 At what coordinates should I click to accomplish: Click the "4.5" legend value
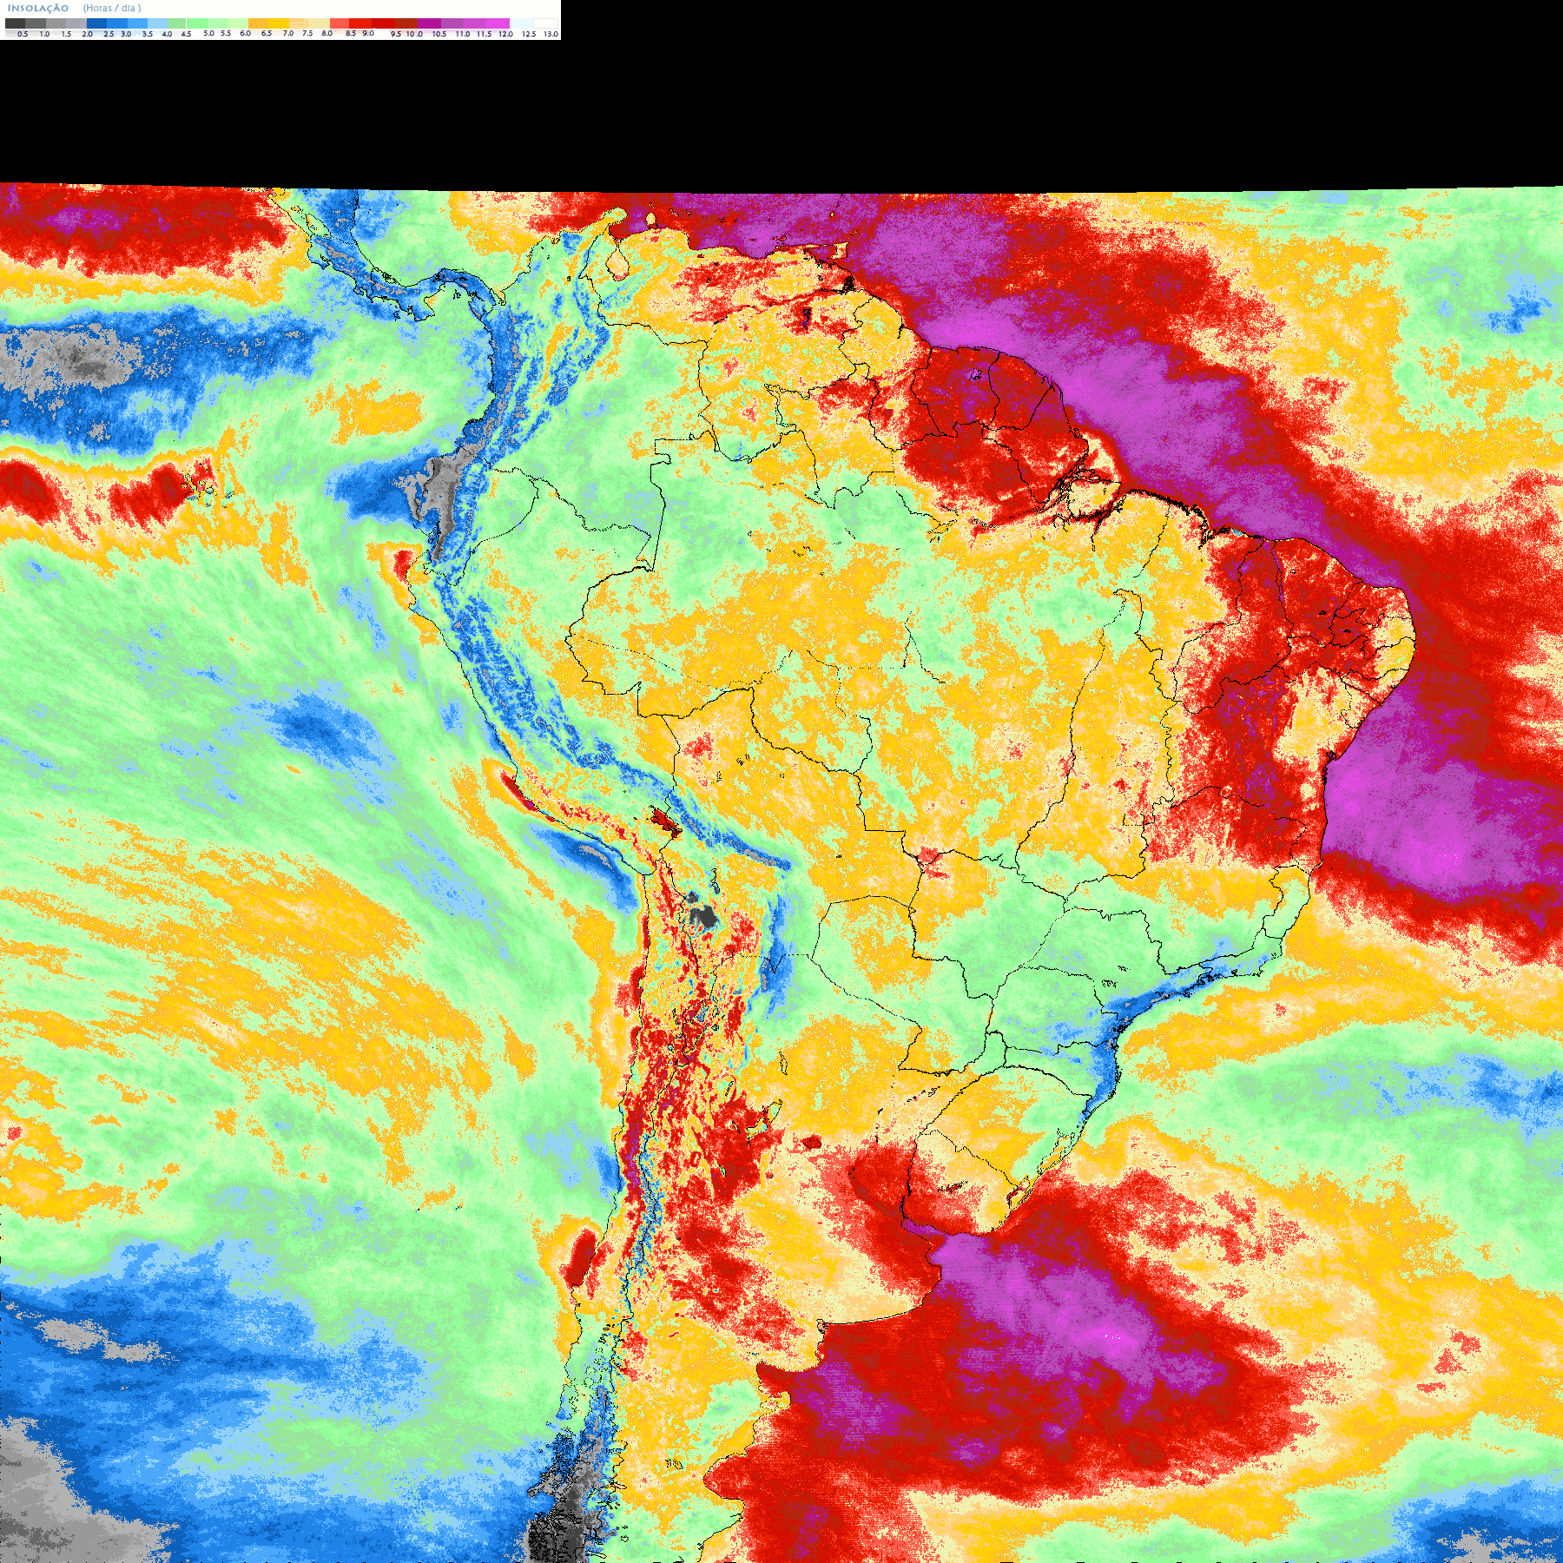click(x=186, y=34)
